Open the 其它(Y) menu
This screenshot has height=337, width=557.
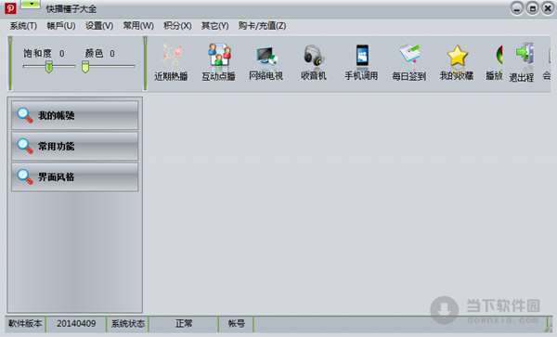(215, 26)
